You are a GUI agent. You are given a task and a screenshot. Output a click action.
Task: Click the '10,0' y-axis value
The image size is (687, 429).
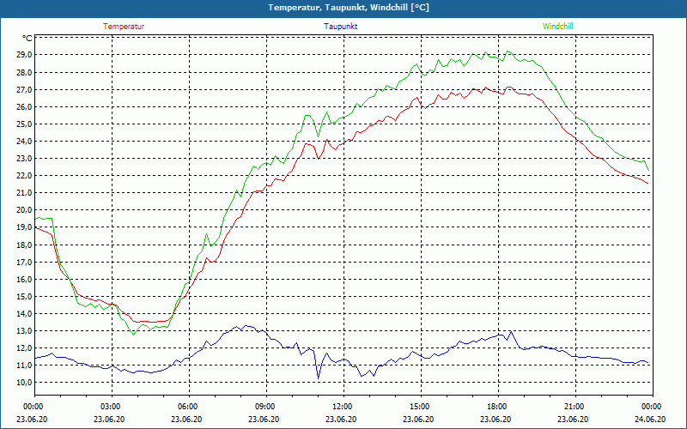[x=25, y=382]
